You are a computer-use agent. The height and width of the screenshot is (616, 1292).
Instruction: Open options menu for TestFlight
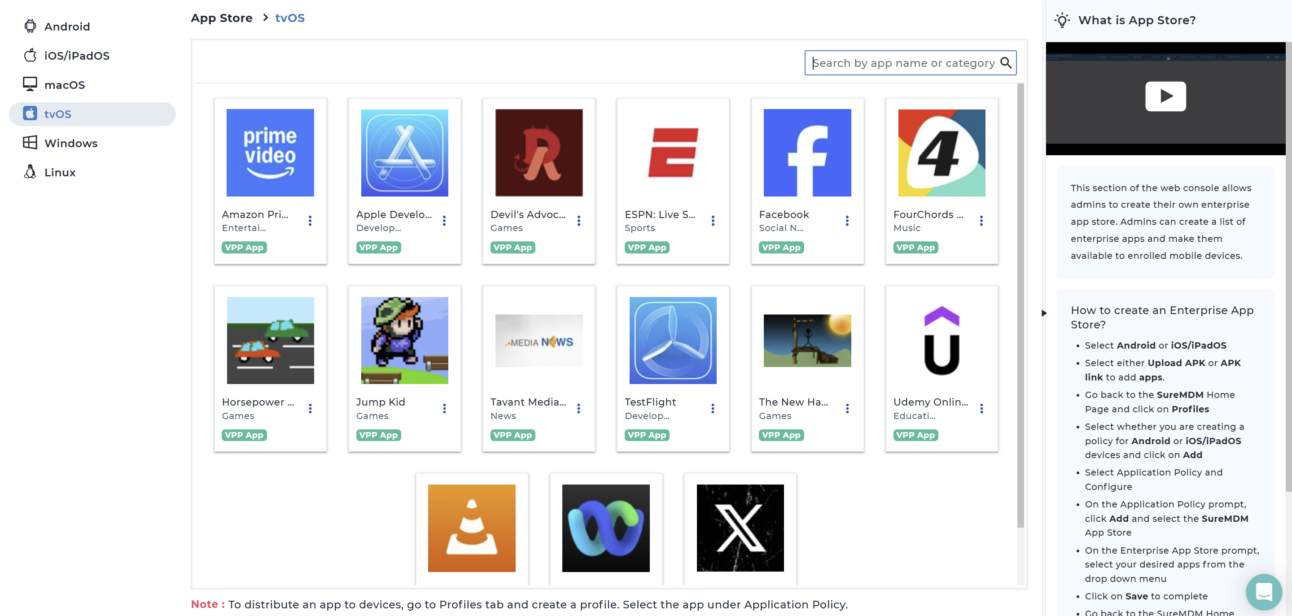[713, 408]
